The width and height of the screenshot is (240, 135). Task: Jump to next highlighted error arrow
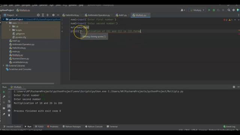(x=238, y=20)
